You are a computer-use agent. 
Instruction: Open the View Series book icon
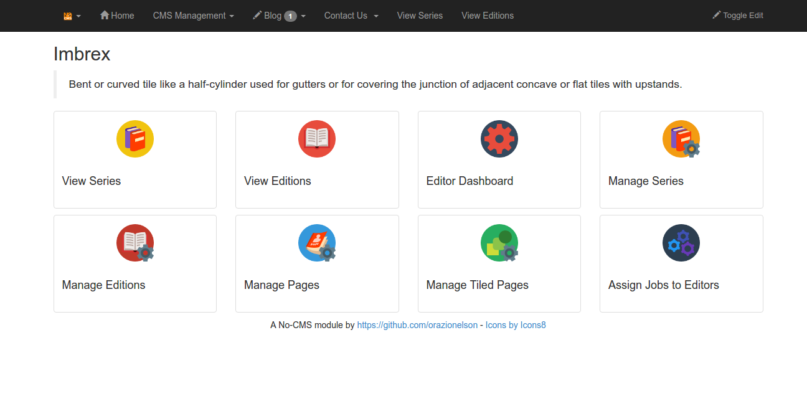(x=135, y=138)
